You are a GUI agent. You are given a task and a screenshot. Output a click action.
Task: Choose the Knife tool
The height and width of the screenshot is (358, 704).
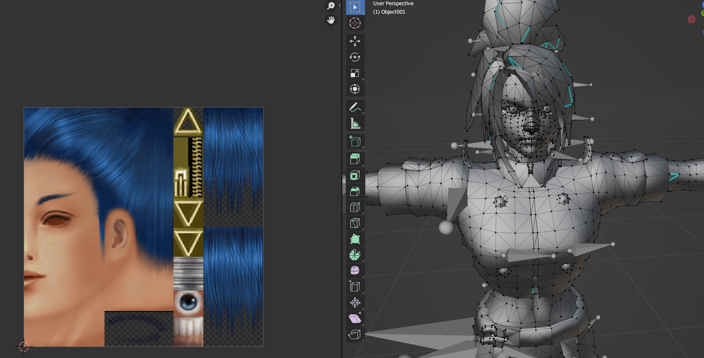[x=355, y=223]
